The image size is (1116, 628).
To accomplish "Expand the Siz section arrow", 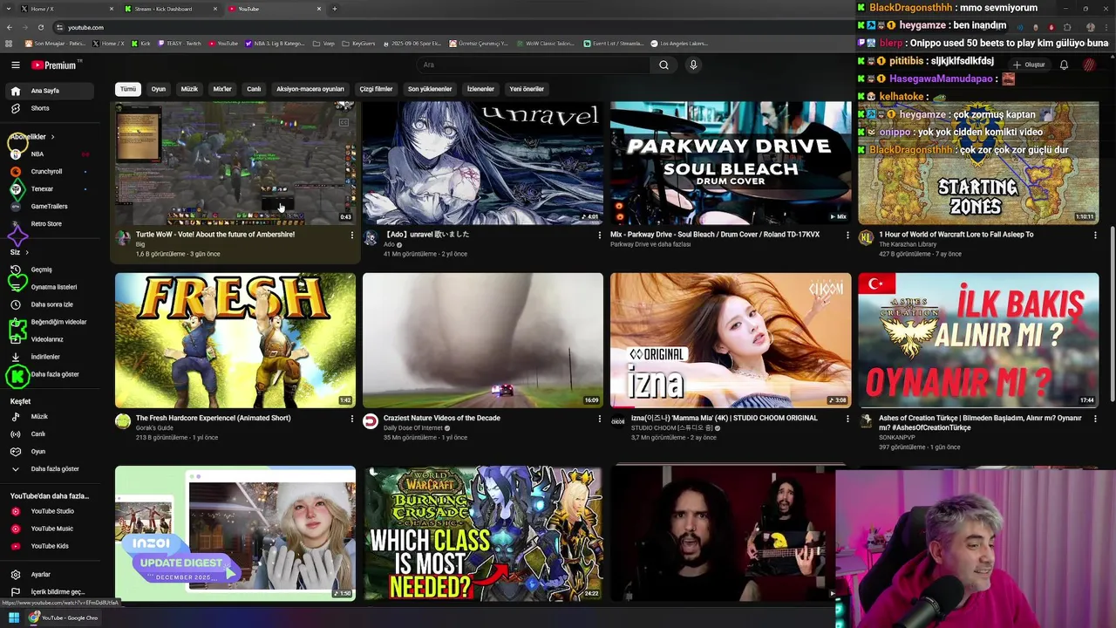I will click(27, 252).
